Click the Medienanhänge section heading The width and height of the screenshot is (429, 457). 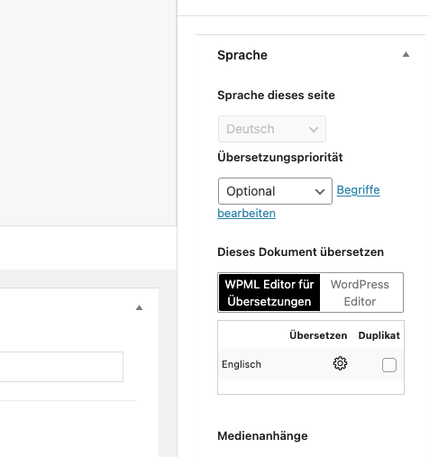click(262, 436)
